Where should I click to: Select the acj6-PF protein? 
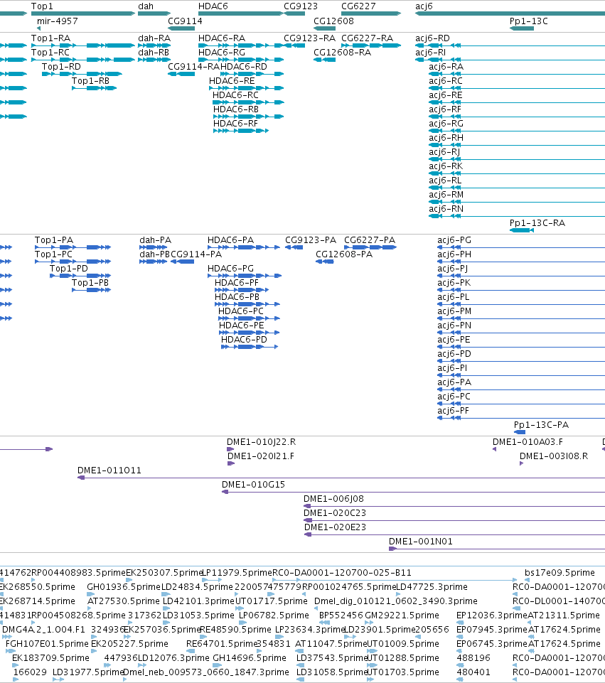(x=521, y=418)
